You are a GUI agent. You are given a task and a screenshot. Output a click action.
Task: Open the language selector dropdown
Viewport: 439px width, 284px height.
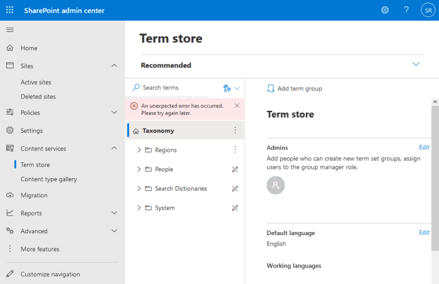coord(231,88)
